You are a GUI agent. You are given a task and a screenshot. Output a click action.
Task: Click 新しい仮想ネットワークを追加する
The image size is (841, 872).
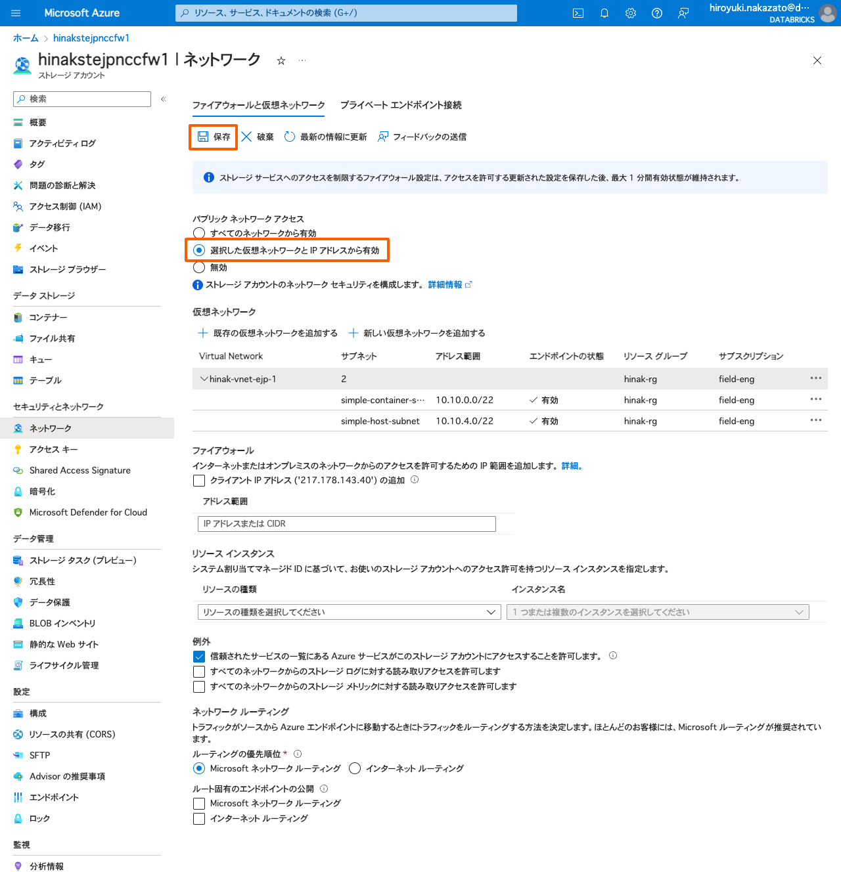tap(417, 333)
